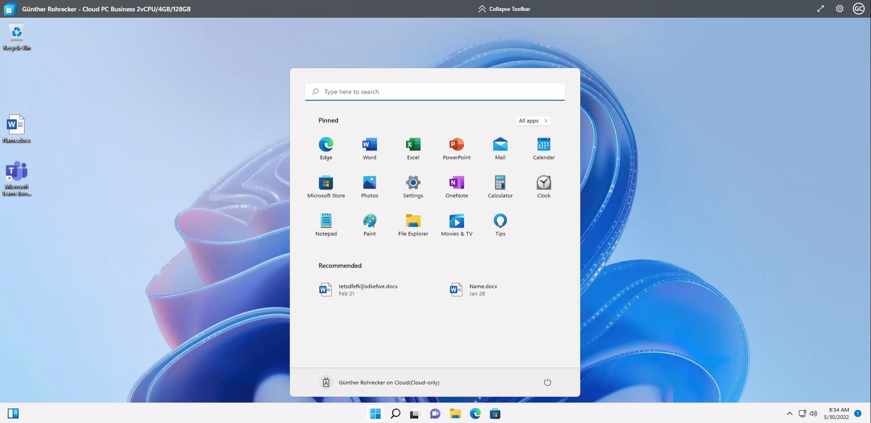
Task: Open the Paint app
Action: (x=369, y=224)
